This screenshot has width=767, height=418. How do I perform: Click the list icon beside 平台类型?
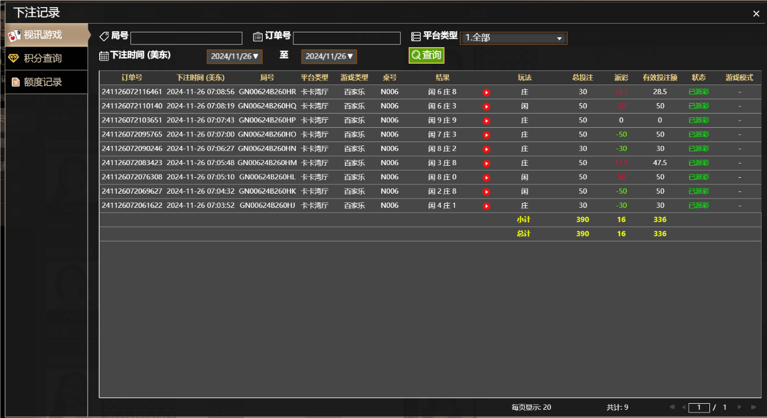[x=417, y=36]
